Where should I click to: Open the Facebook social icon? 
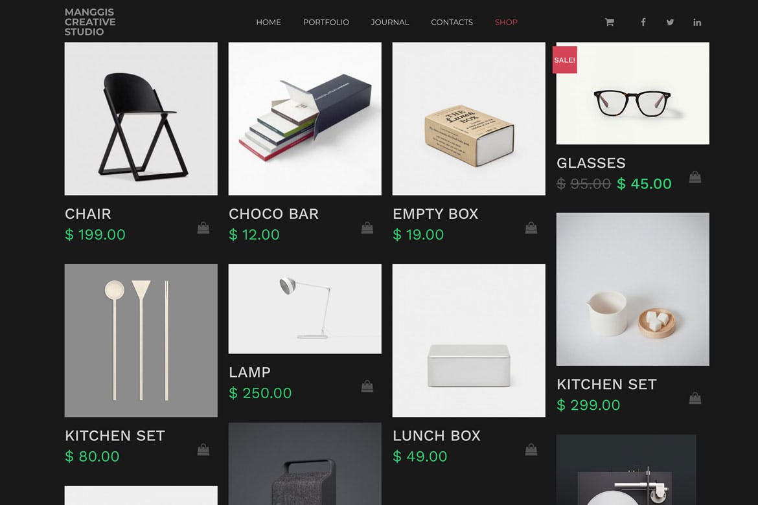643,22
